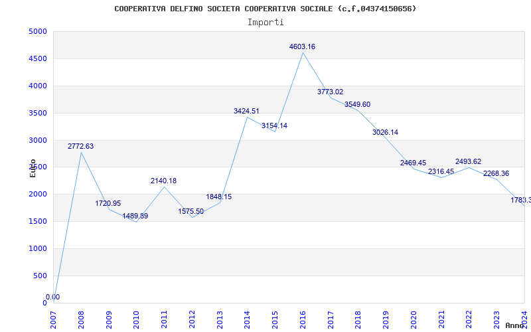Click the 2019 year axis label
531x332 pixels.
[386, 320]
